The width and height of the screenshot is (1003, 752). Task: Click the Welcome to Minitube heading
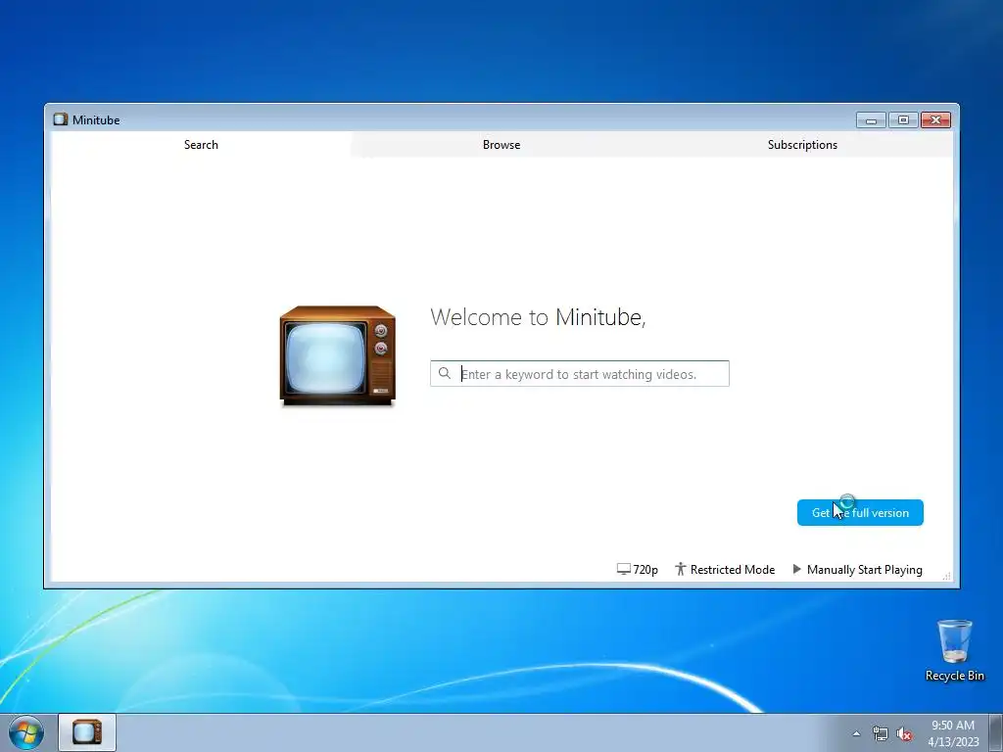(x=538, y=317)
